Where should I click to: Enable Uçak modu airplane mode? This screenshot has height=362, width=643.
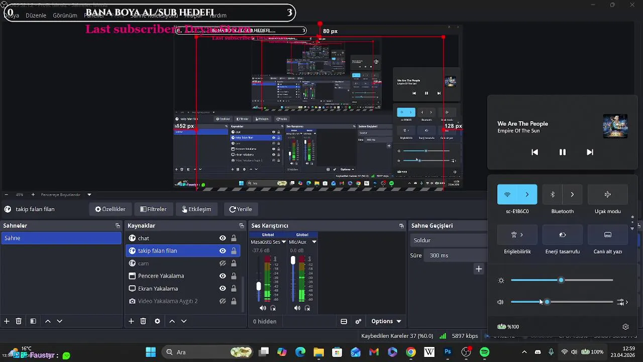click(x=608, y=195)
